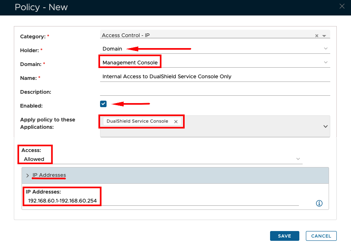Collapse the IP Addresses section
This screenshot has width=351, height=251.
(28, 176)
